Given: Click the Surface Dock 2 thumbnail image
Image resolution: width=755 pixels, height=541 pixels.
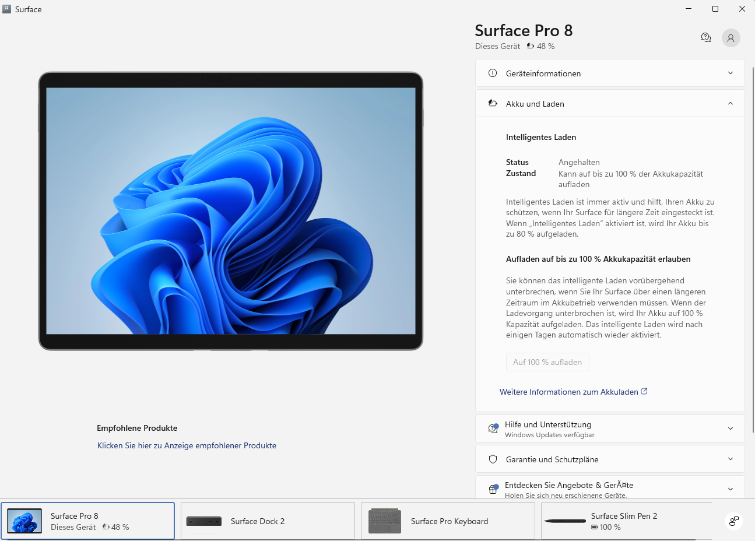Looking at the screenshot, I should coord(204,521).
